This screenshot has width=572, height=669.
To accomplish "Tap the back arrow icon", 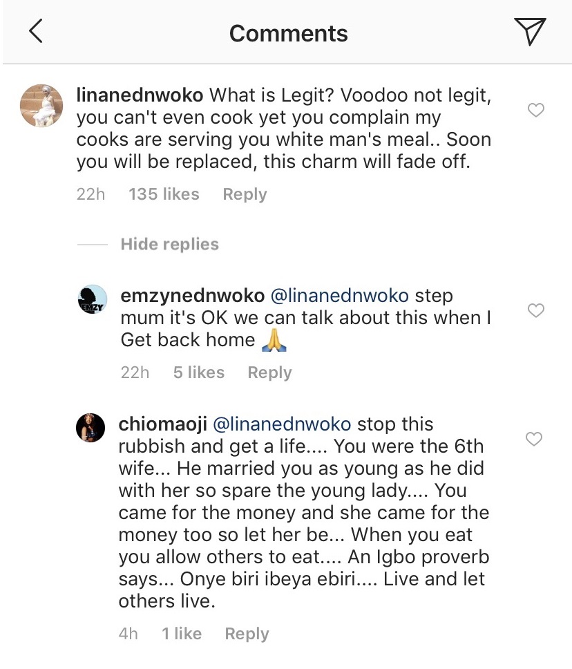I will [35, 32].
